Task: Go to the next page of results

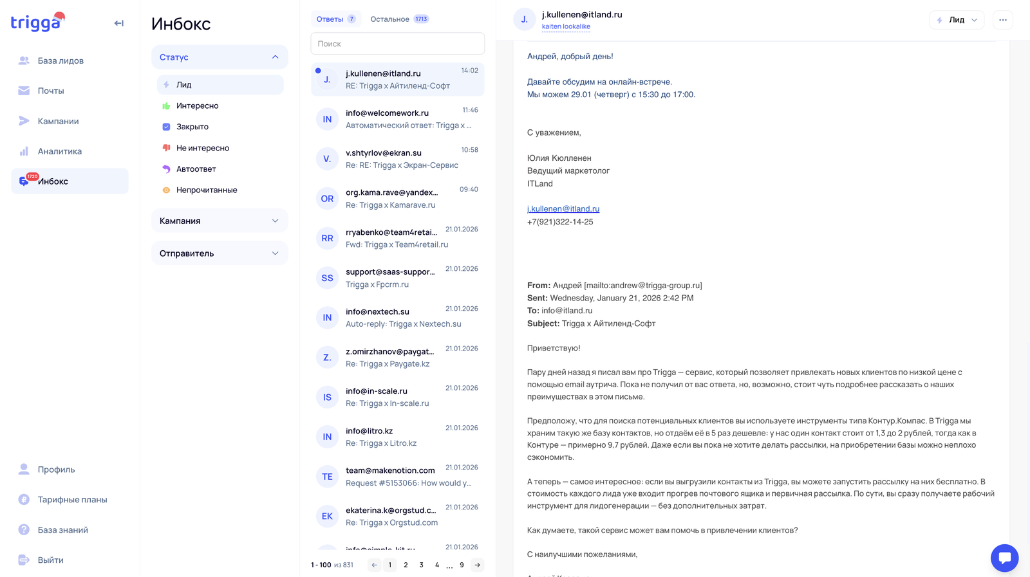Action: (477, 565)
